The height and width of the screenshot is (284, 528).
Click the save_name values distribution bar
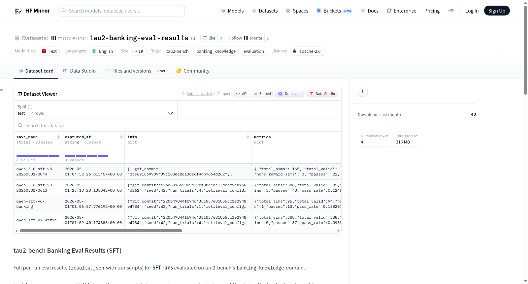38,156
